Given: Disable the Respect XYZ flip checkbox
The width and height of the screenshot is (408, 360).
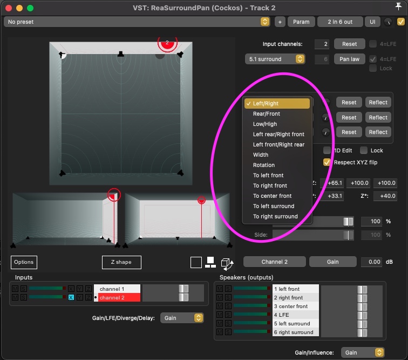Looking at the screenshot, I should pos(327,162).
